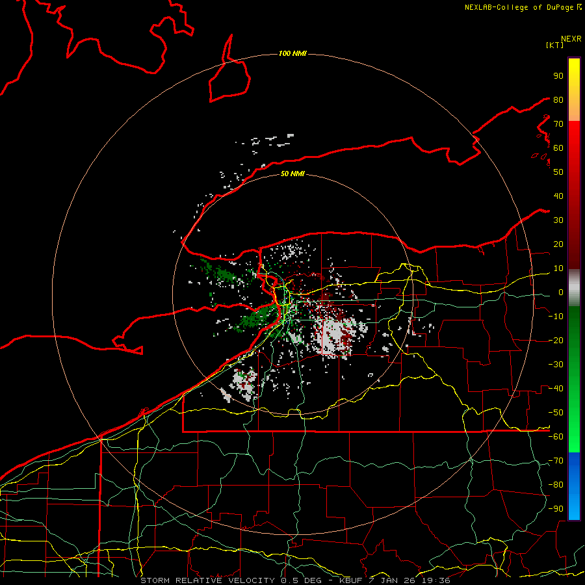Click the 60 value on velocity scale

pos(558,148)
